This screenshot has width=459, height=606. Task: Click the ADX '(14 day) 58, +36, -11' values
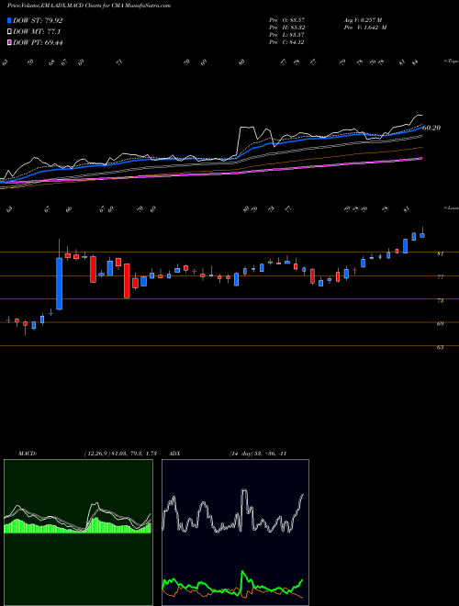click(258, 454)
